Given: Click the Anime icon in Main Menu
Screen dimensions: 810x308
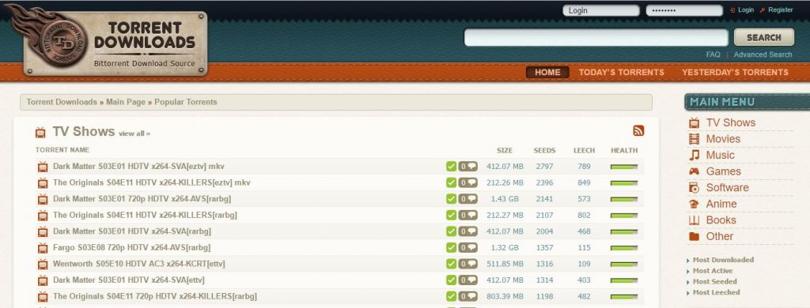Looking at the screenshot, I should [695, 204].
